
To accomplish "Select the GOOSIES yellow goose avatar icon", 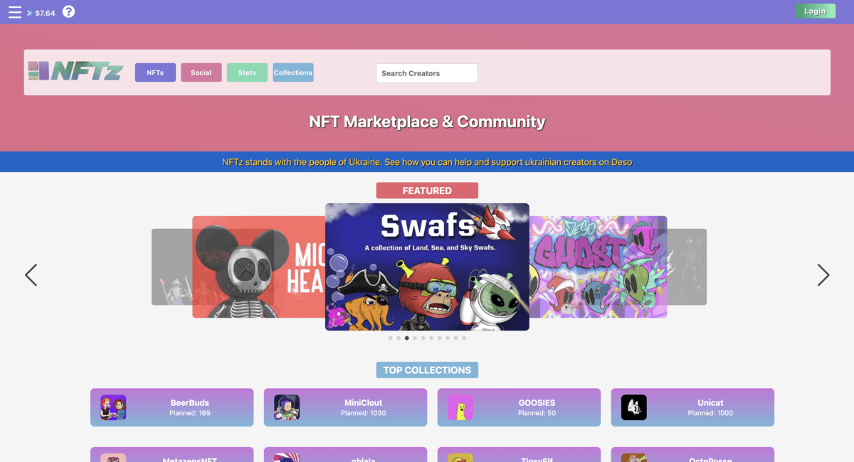I will (x=460, y=407).
